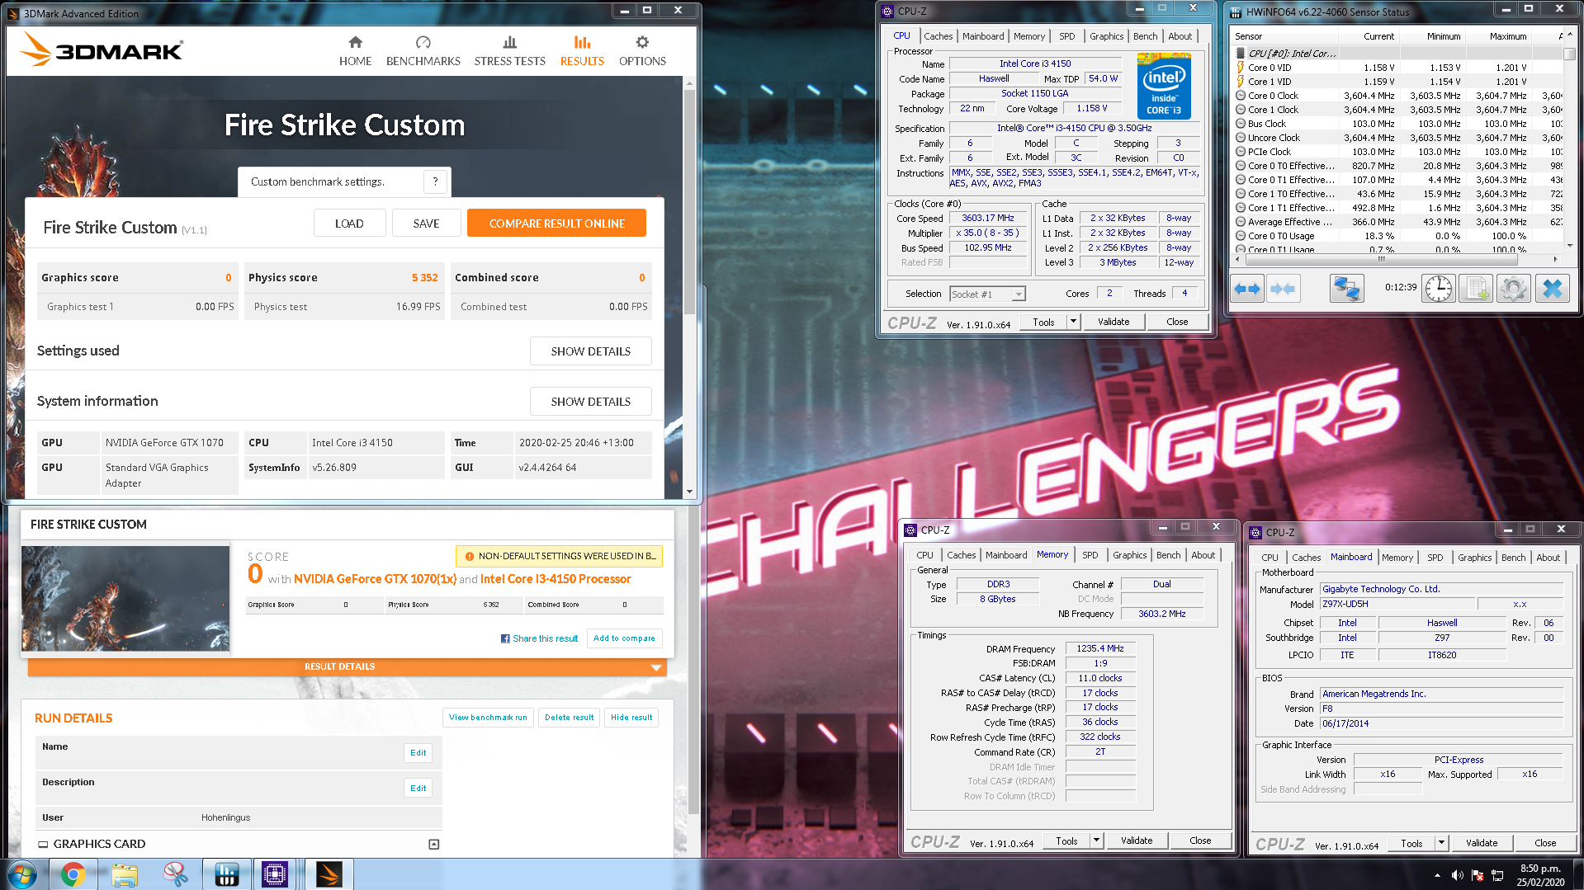Image resolution: width=1584 pixels, height=890 pixels.
Task: Click HWiNFO horizontal scroll right arrow
Action: [x=1555, y=259]
